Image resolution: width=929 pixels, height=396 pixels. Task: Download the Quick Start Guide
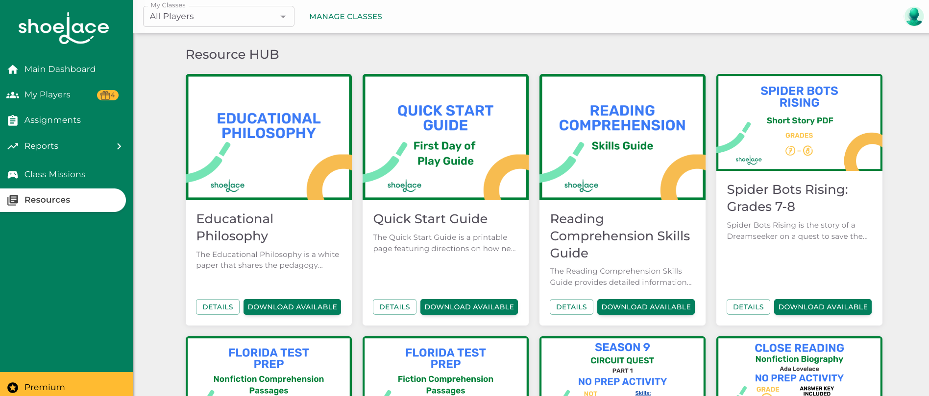tap(469, 307)
